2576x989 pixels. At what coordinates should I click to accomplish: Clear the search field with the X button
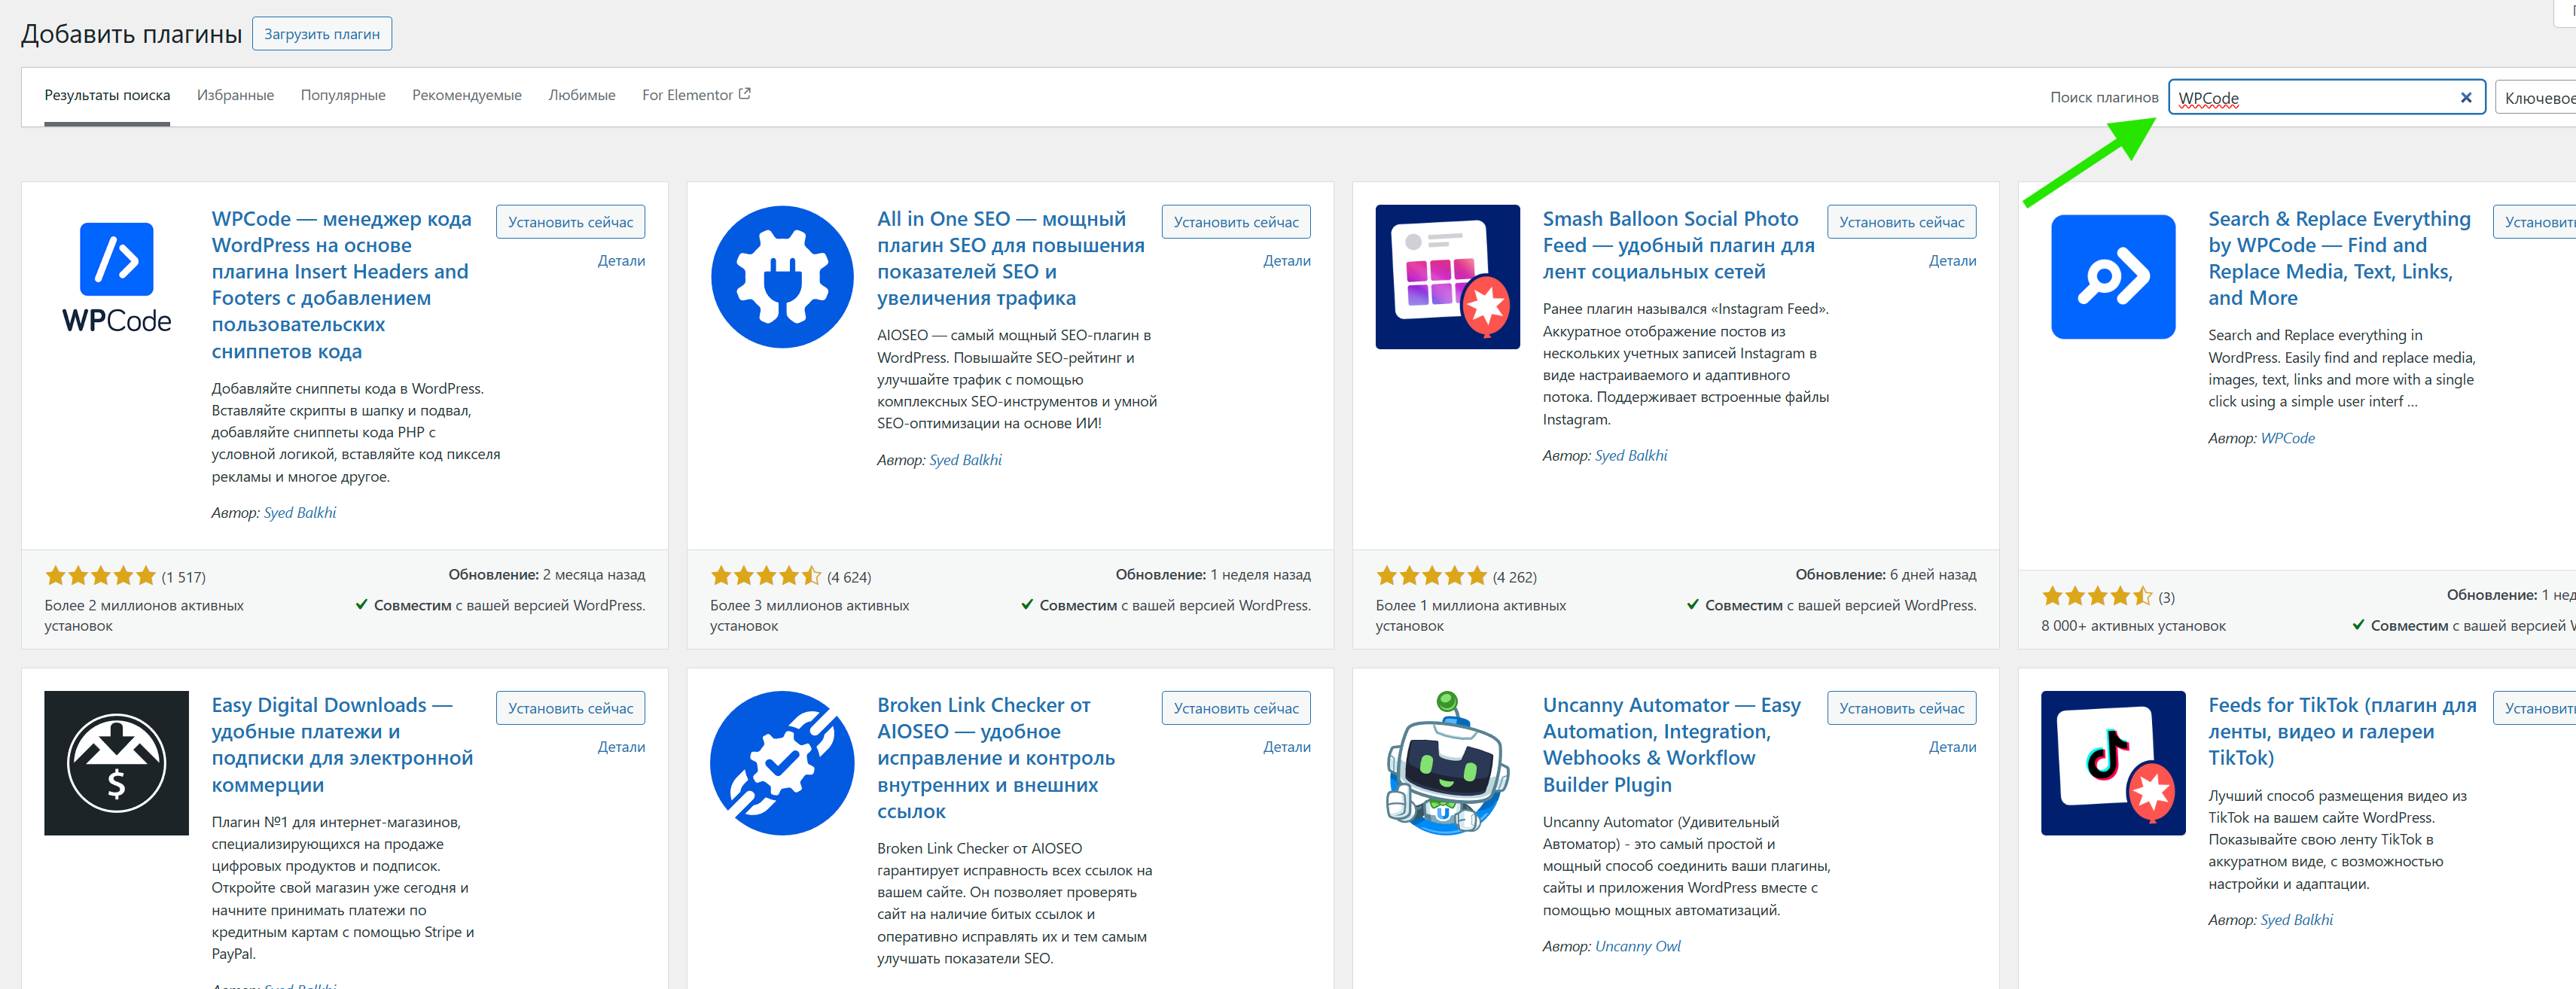[x=2466, y=97]
